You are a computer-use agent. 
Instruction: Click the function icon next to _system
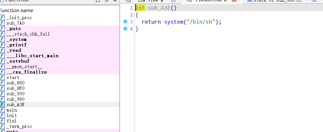[2, 39]
